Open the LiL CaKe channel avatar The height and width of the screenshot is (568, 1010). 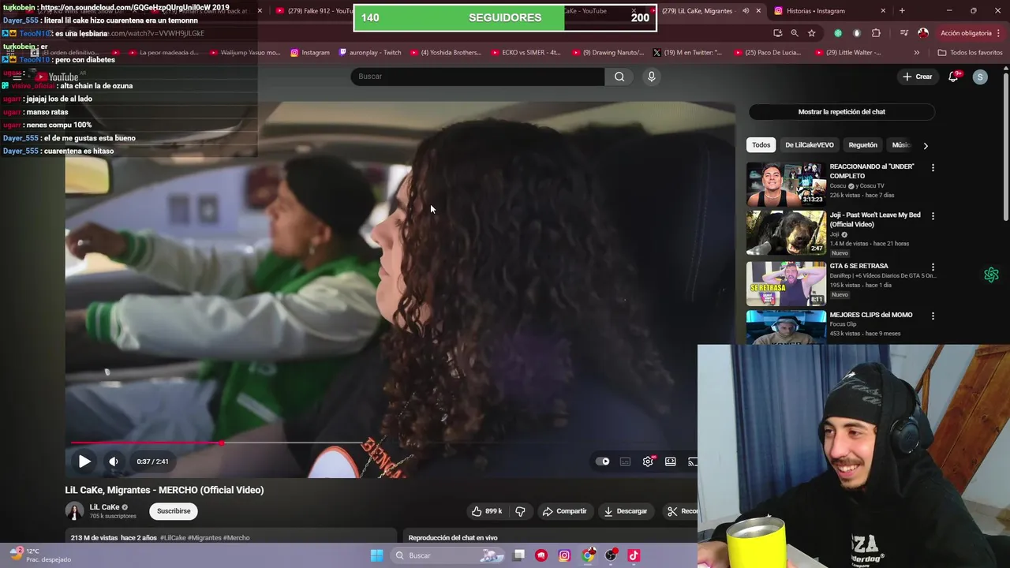pyautogui.click(x=74, y=511)
